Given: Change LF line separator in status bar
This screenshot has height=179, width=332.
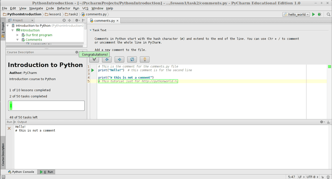Looking at the screenshot, I should [x=301, y=177].
